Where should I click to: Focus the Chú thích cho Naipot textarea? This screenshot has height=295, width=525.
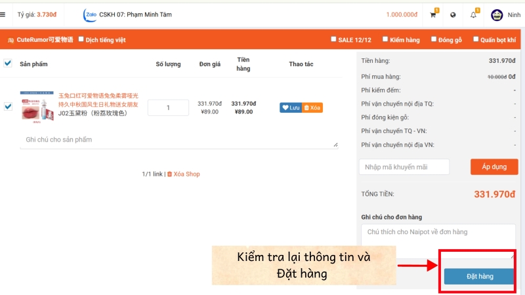(x=438, y=241)
